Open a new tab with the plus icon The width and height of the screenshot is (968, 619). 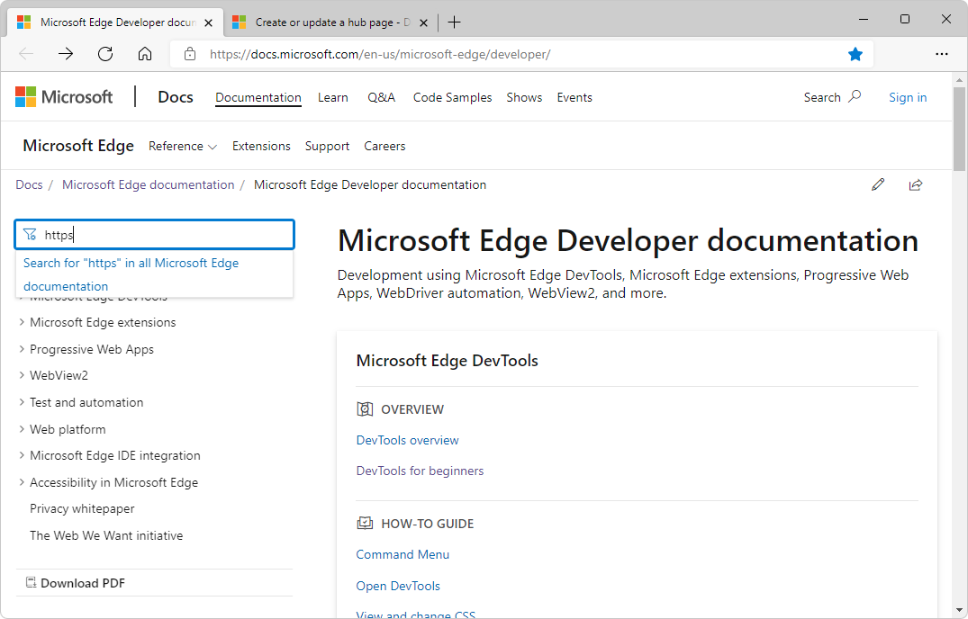(x=454, y=22)
